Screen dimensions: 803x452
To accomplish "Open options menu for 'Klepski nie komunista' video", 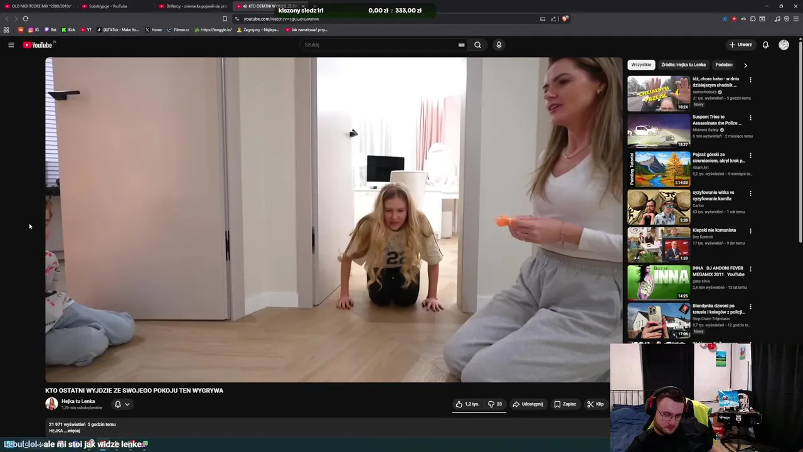I will pos(750,231).
